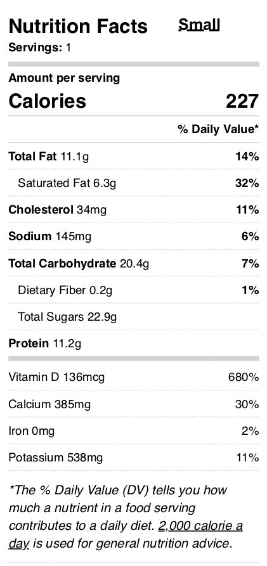Click the underlined Small serving size link
267x566 pixels.
pos(199,25)
